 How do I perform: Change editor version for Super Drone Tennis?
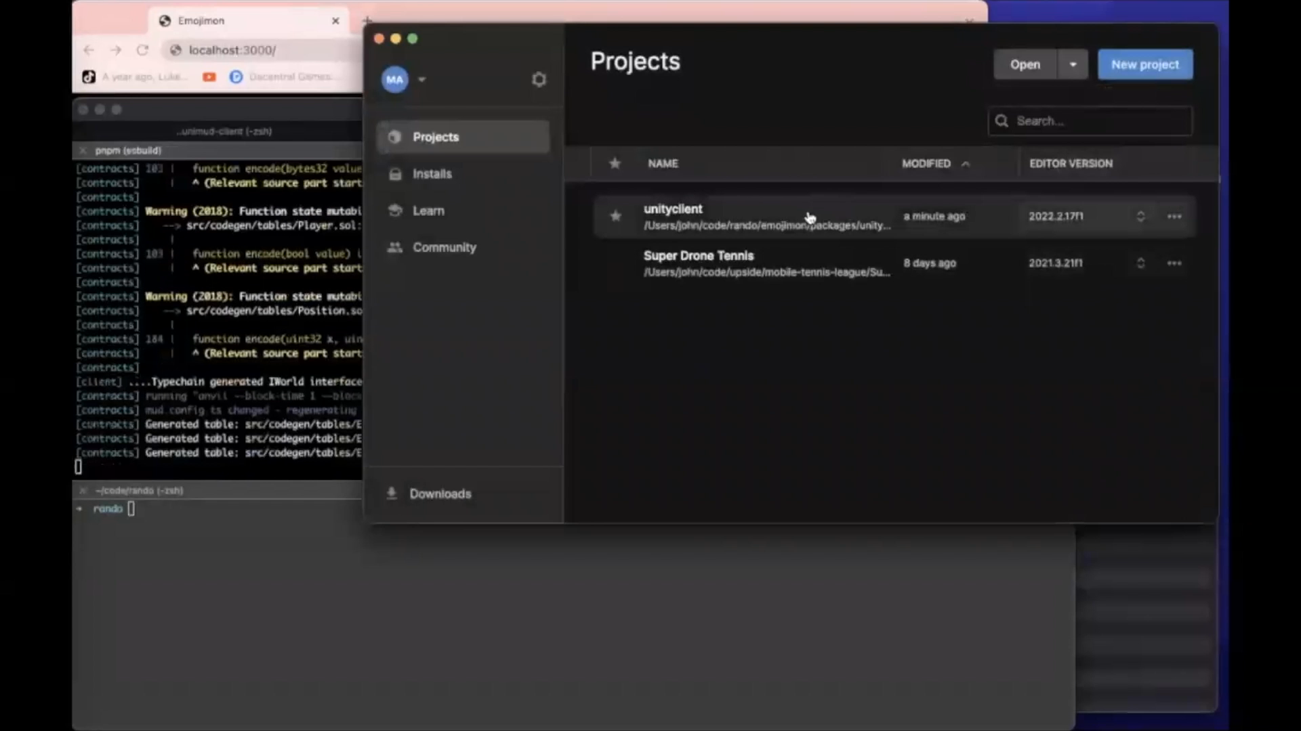click(x=1140, y=263)
